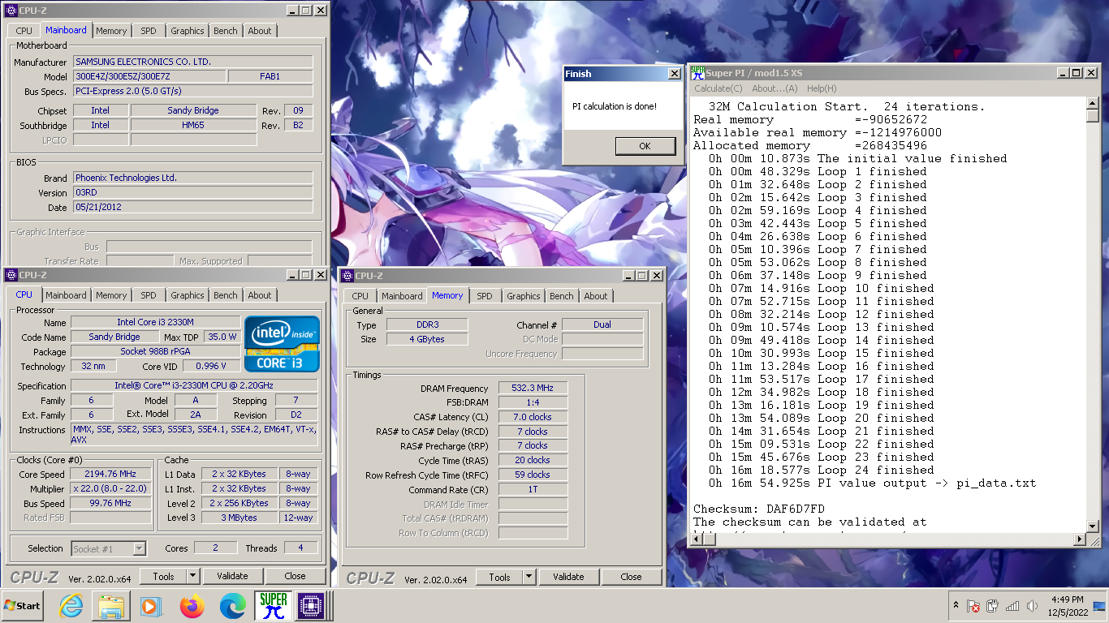Select About tab in Mainboard CPU-Z window
Image resolution: width=1109 pixels, height=623 pixels.
pos(260,31)
